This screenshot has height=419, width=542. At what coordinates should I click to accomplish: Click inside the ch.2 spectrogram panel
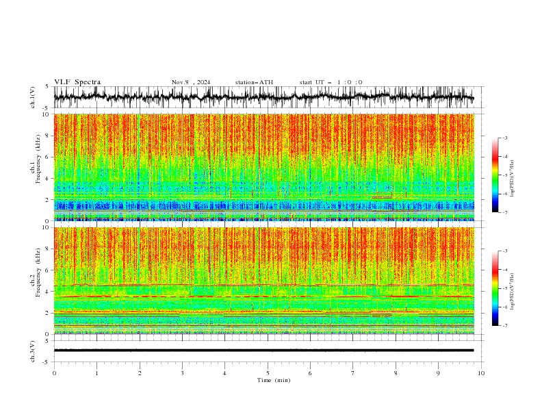(264, 281)
